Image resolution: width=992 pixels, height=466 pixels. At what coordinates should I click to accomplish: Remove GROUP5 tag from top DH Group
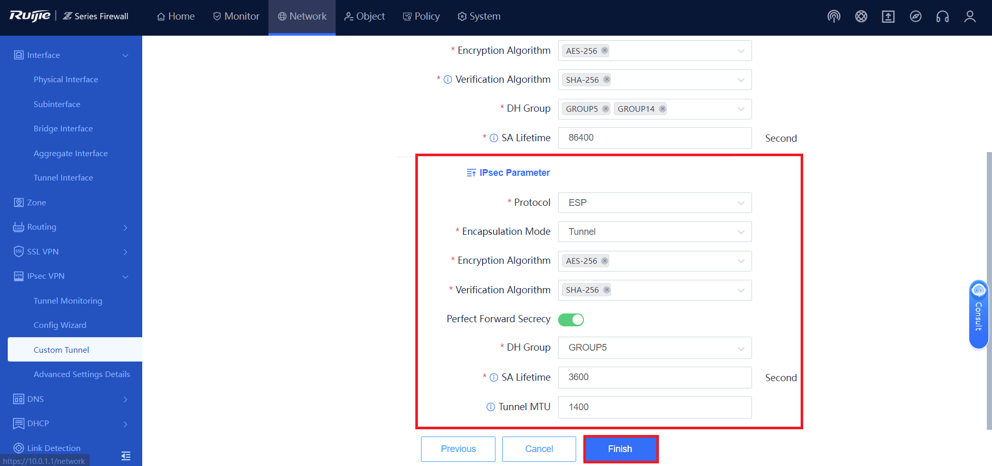pos(605,109)
